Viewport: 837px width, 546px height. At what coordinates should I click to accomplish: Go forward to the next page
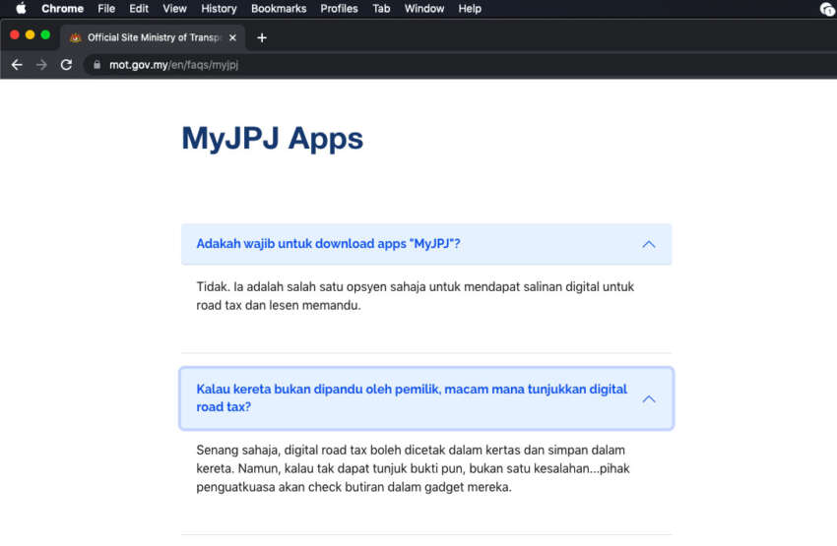41,65
